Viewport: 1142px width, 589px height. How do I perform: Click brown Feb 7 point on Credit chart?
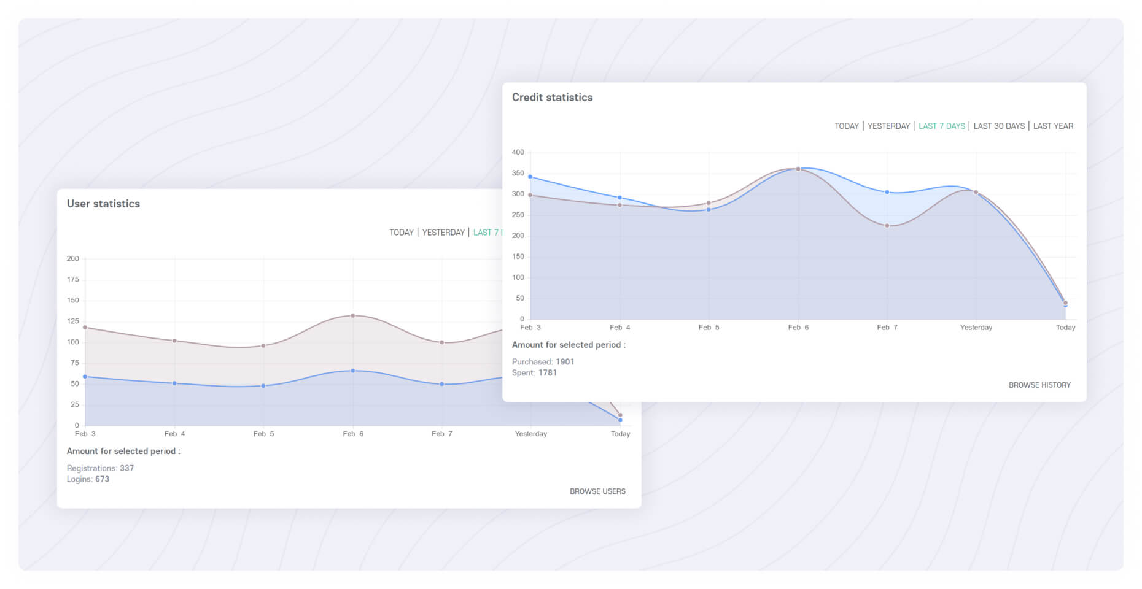887,226
